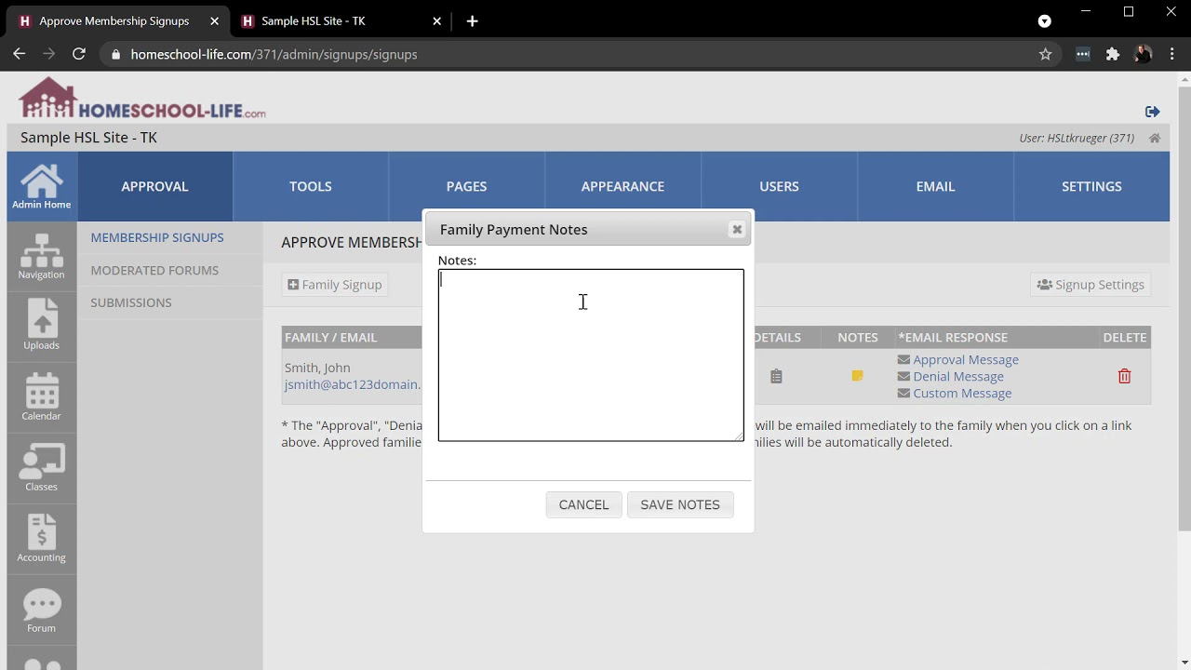Send the Denial Message
The height and width of the screenshot is (670, 1191).
[958, 376]
